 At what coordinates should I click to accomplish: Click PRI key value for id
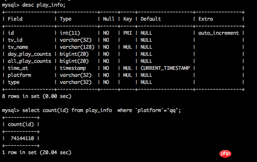click(127, 33)
